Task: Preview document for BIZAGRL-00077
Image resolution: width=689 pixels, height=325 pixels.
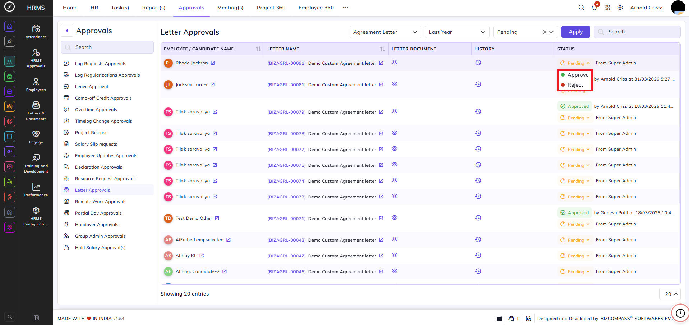Action: 394,148
